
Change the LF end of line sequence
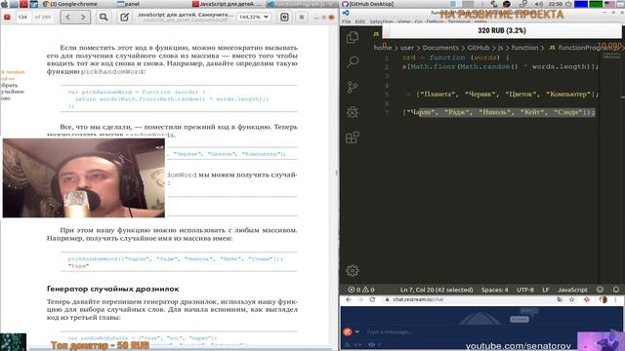(x=545, y=290)
